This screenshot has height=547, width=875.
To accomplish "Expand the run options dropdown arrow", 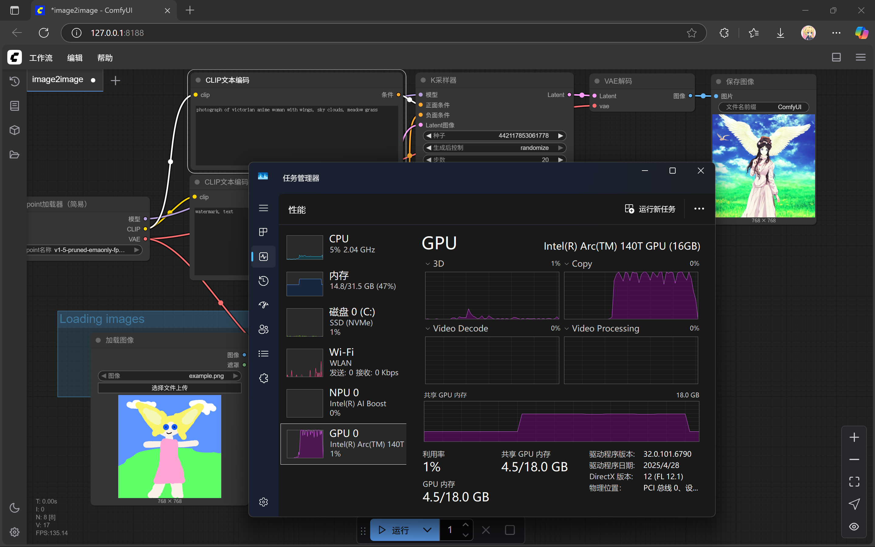I will [x=428, y=530].
